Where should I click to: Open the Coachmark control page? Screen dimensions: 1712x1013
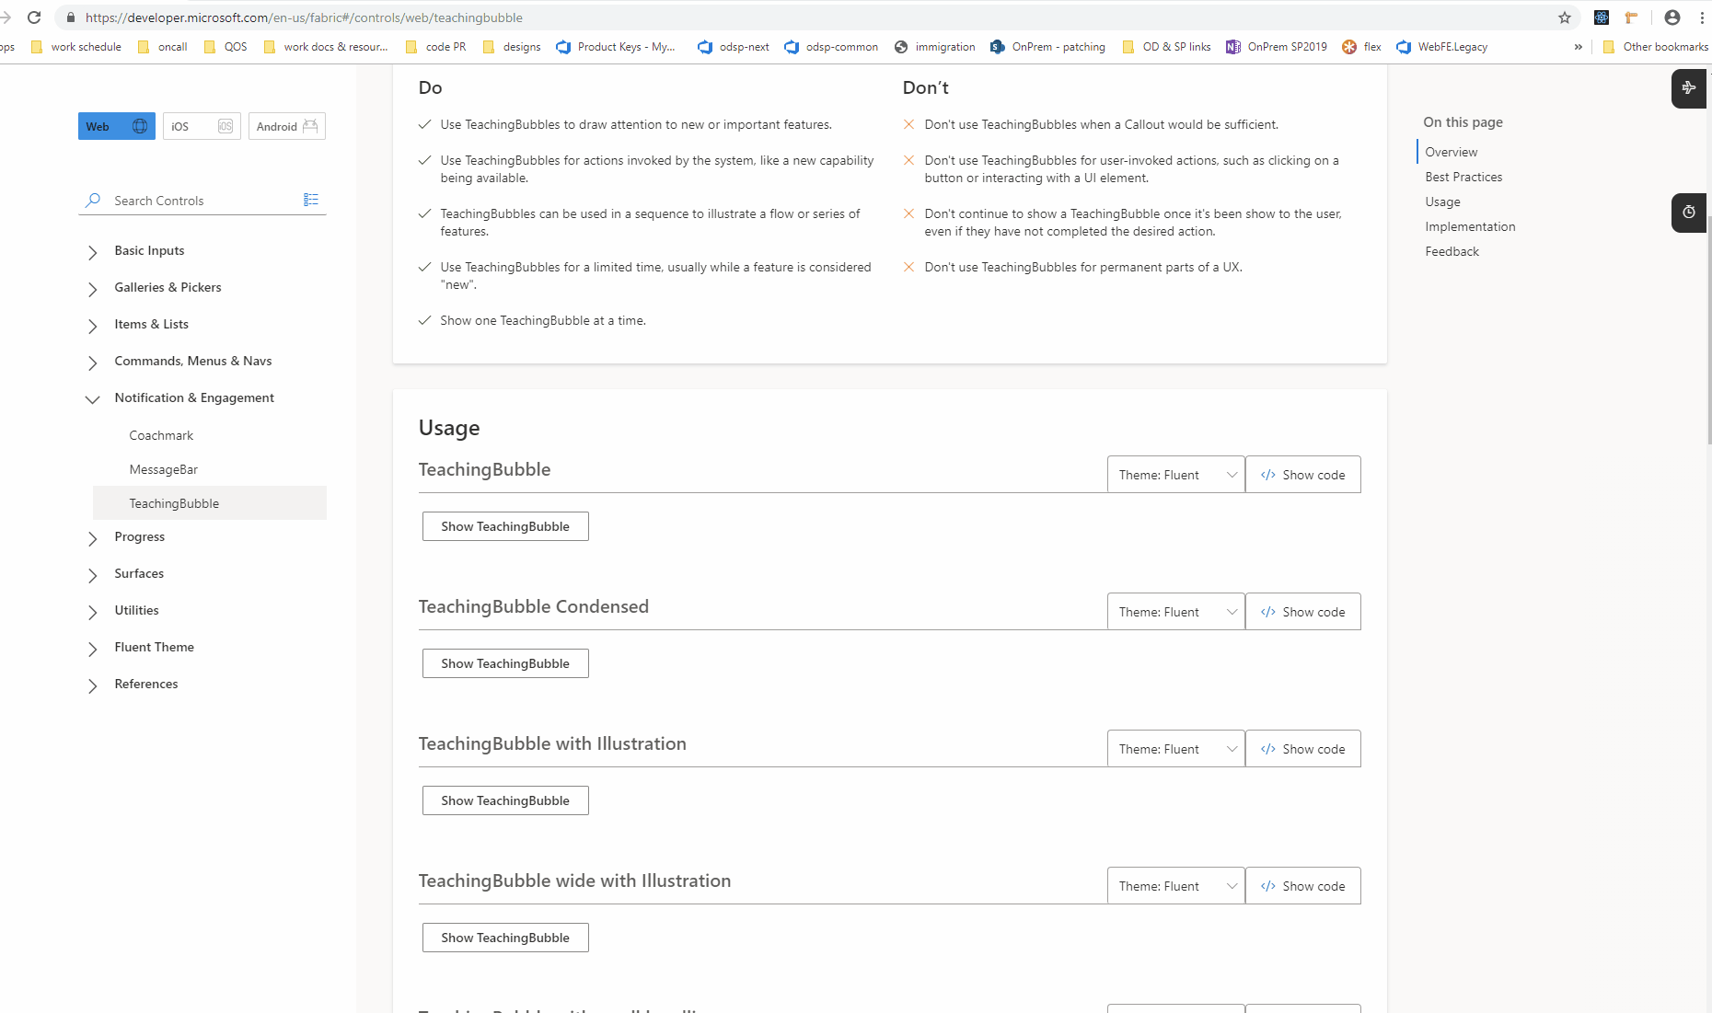coord(161,435)
